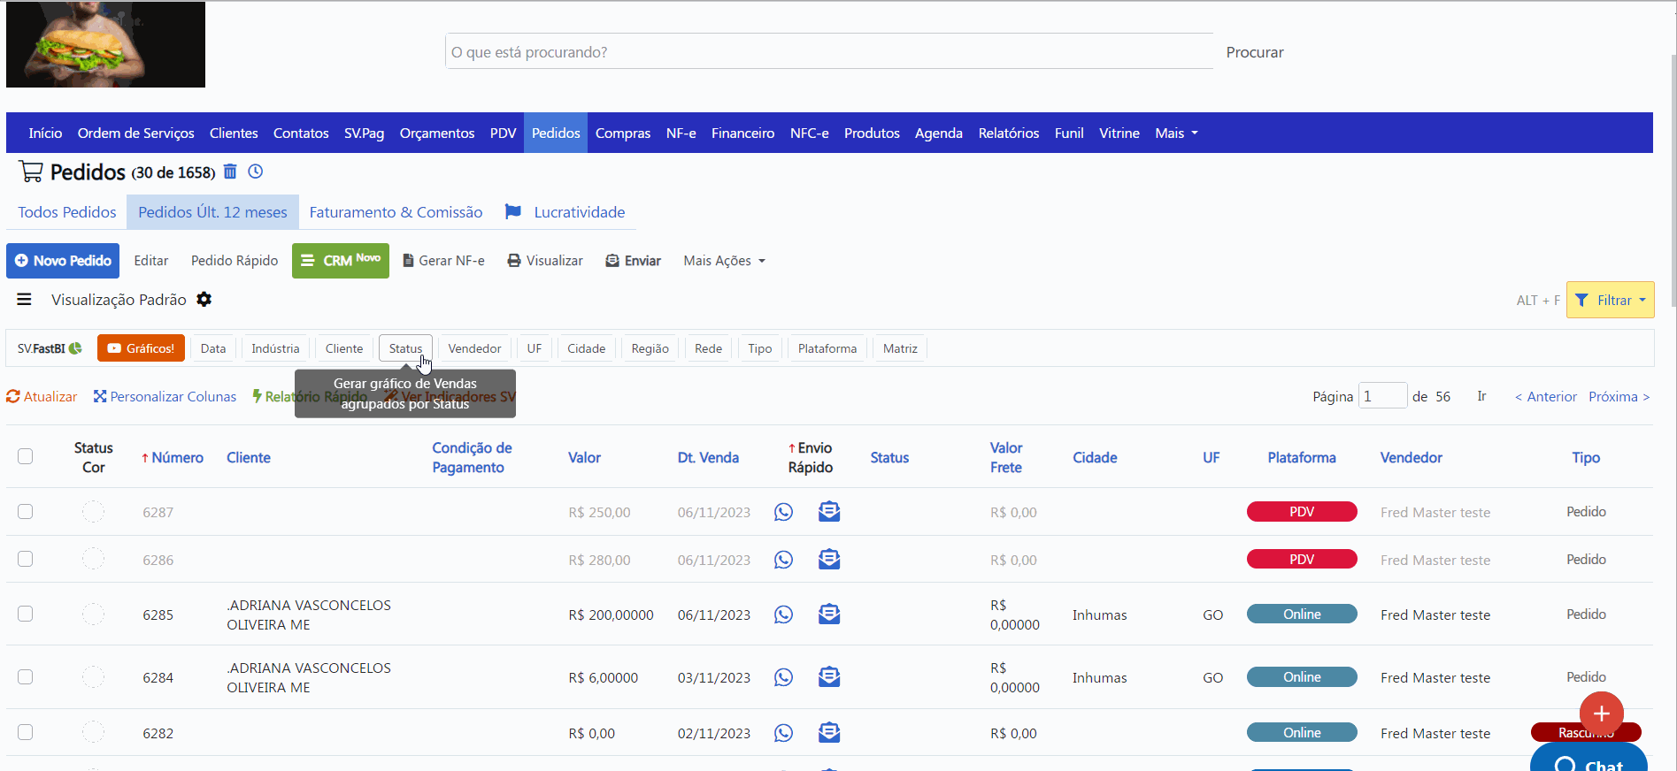Sort table by Envio Rápido column

click(x=811, y=457)
